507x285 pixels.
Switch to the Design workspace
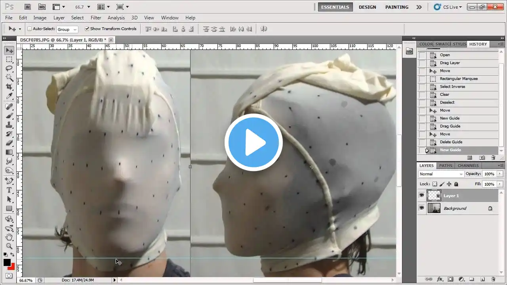(x=367, y=7)
